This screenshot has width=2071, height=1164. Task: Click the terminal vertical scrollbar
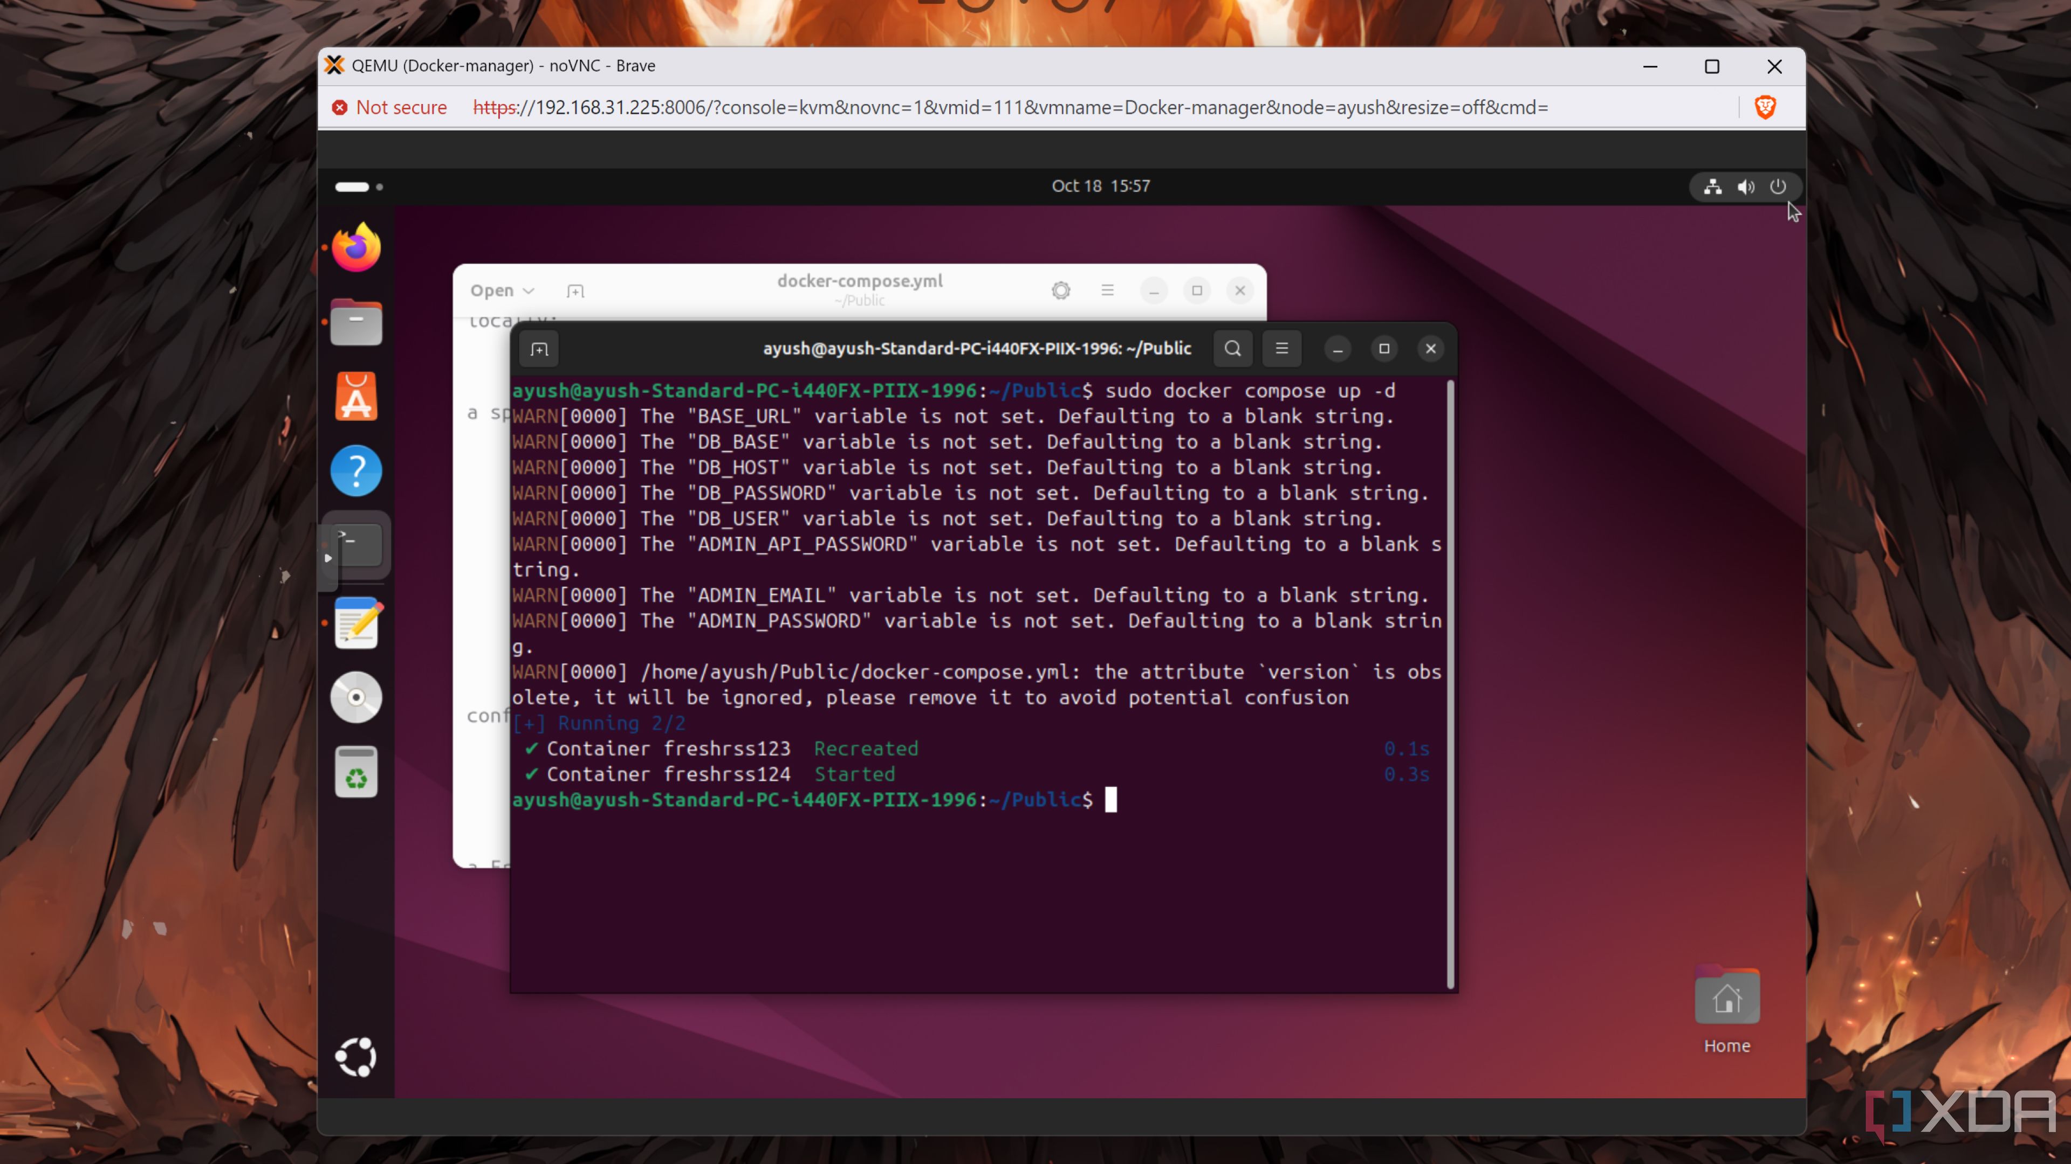click(1451, 685)
